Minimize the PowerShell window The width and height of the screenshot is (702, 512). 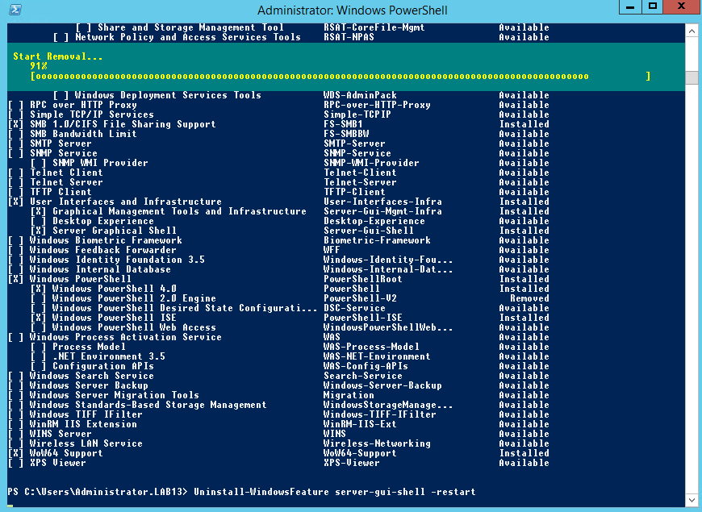[x=630, y=6]
